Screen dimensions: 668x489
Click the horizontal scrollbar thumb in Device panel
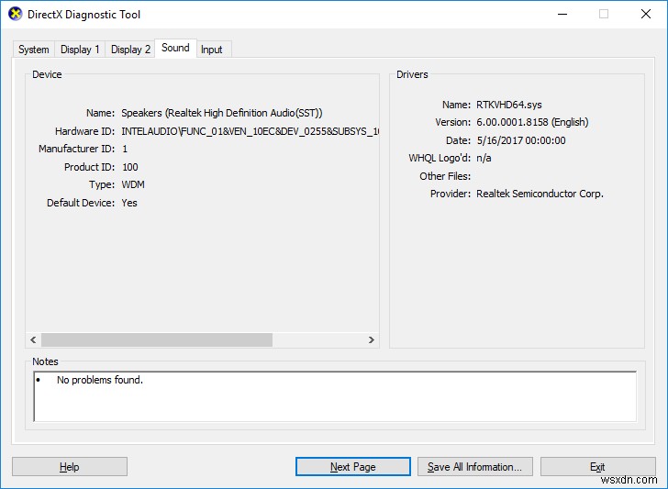[x=157, y=339]
